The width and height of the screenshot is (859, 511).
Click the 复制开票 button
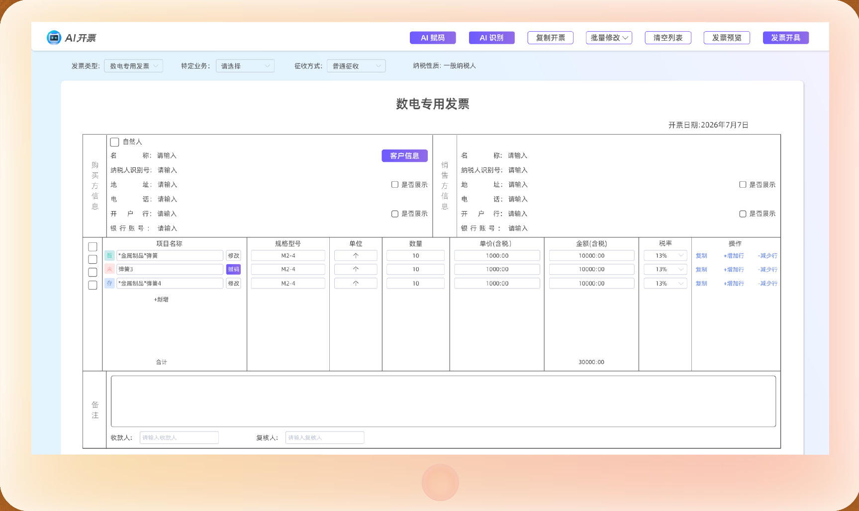551,38
